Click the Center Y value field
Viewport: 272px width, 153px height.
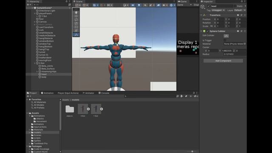click(227, 51)
